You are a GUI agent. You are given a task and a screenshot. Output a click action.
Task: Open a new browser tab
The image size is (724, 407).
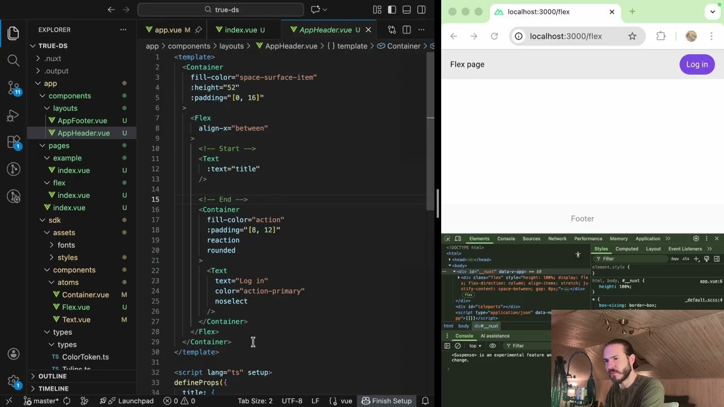632,12
